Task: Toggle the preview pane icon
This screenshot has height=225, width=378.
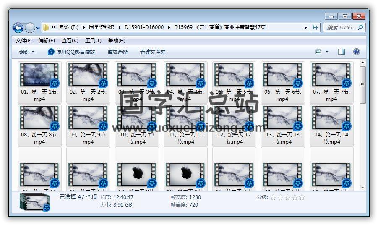Action: point(342,52)
